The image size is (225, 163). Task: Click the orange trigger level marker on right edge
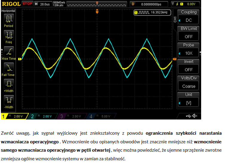point(175,59)
